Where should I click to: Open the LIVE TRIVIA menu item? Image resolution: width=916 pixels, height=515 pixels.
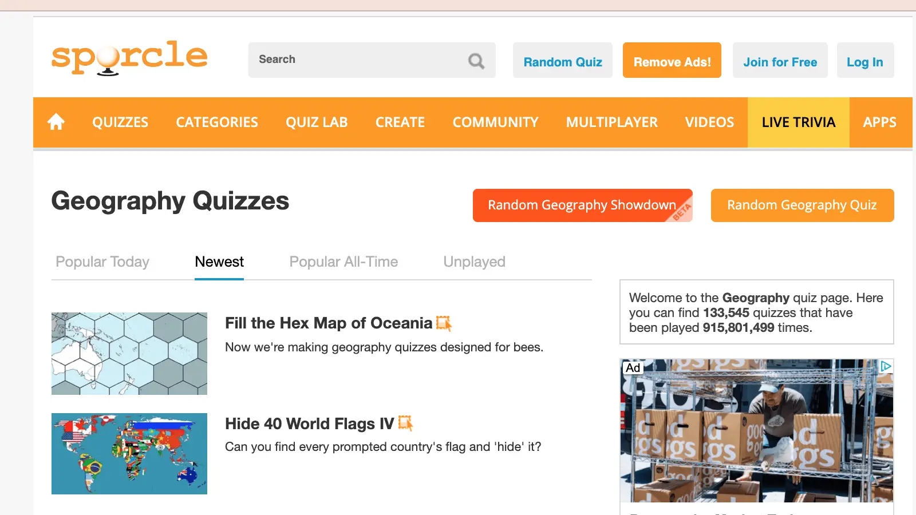pos(799,122)
